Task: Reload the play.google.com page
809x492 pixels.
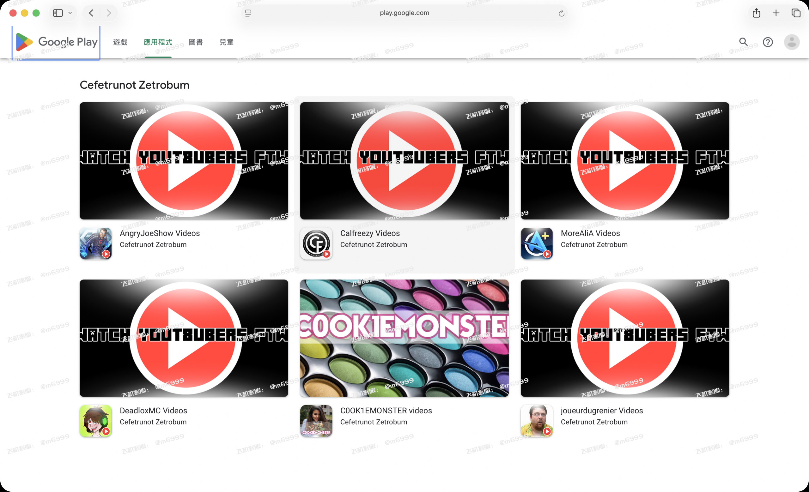Action: [x=562, y=13]
